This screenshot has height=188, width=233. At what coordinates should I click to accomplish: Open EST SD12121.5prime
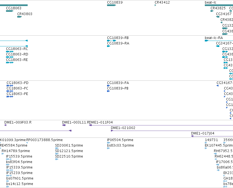69,151
